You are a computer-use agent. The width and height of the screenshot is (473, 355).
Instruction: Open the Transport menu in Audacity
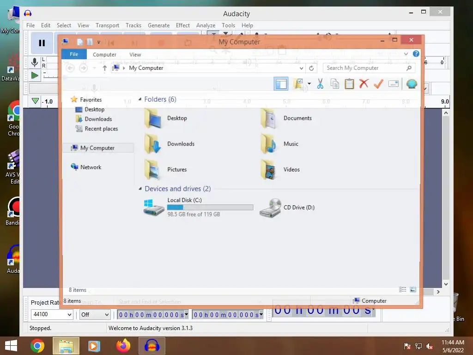[x=107, y=25]
